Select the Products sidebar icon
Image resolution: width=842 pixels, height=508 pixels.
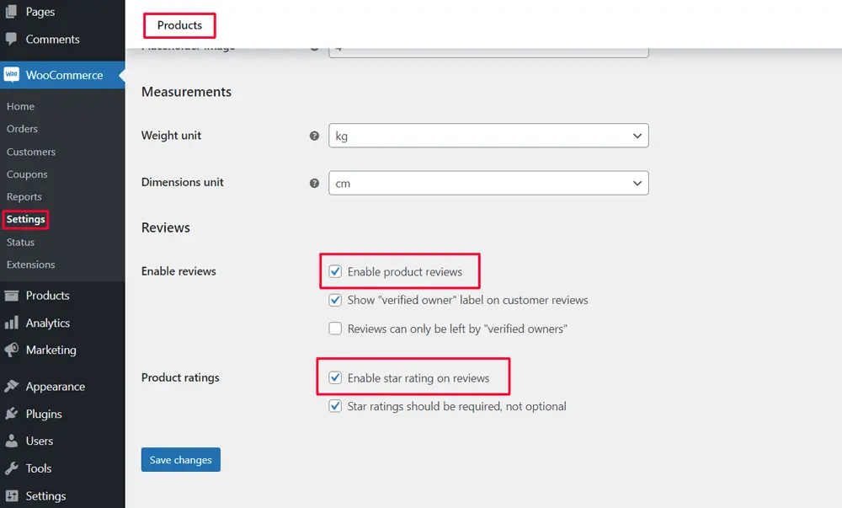tap(13, 295)
